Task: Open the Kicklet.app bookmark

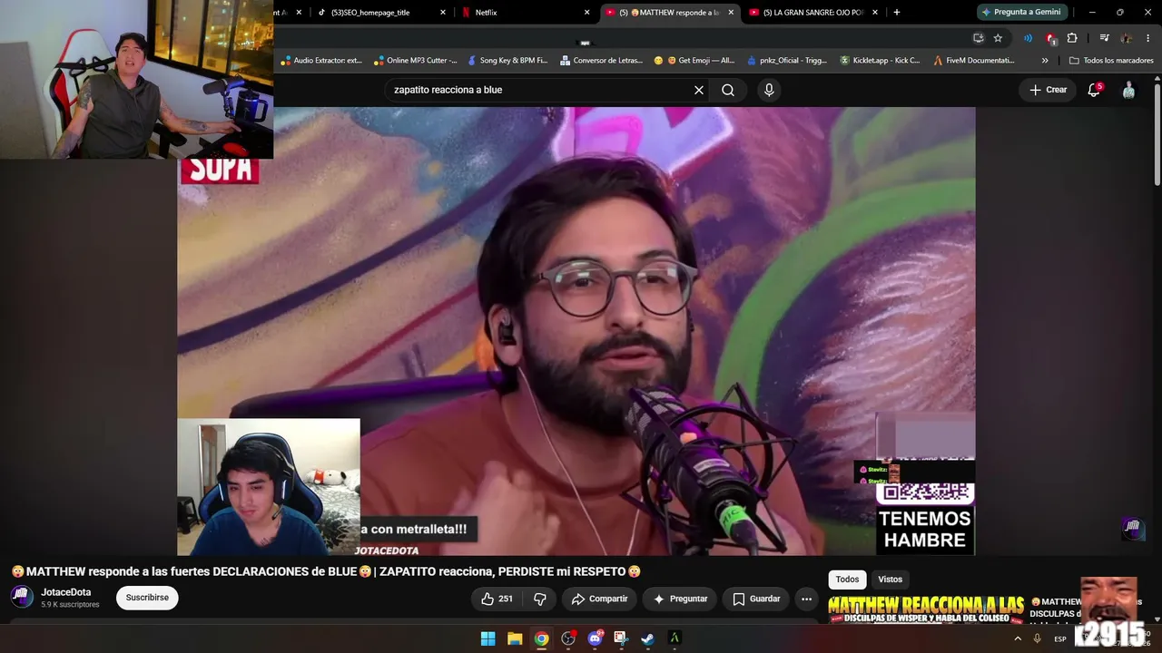Action: tap(880, 61)
